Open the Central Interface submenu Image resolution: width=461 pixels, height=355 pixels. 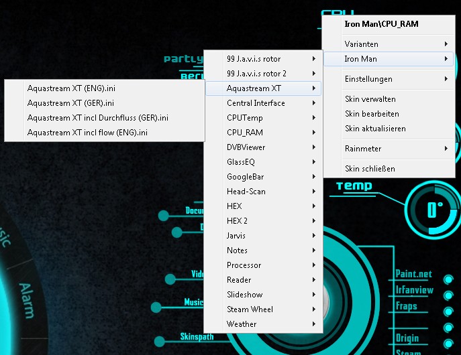[x=264, y=103]
